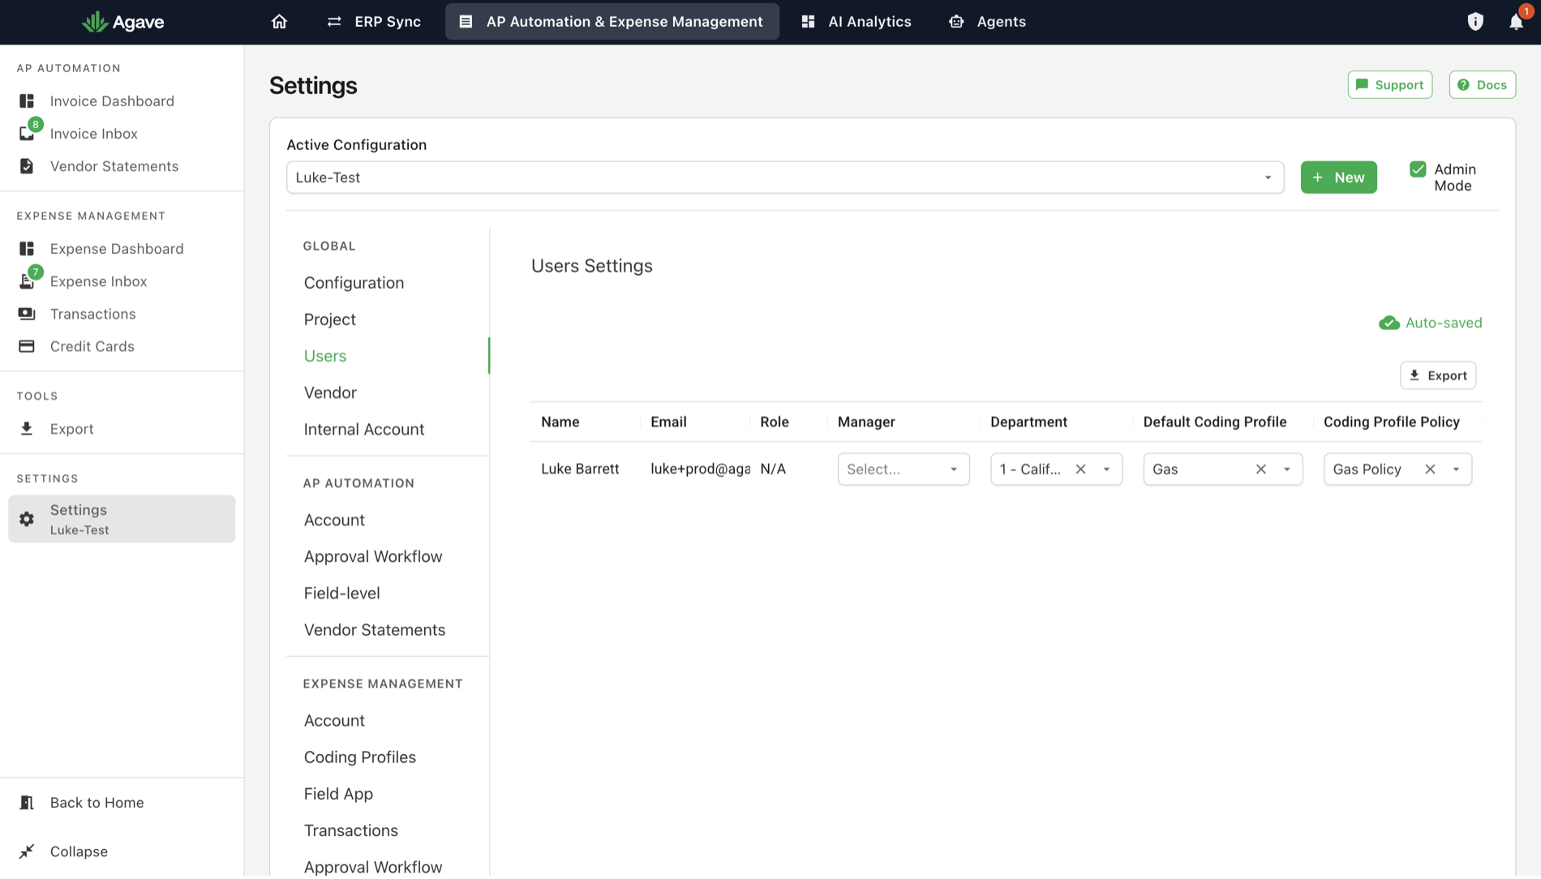Export the users table
The image size is (1541, 879).
click(1438, 375)
